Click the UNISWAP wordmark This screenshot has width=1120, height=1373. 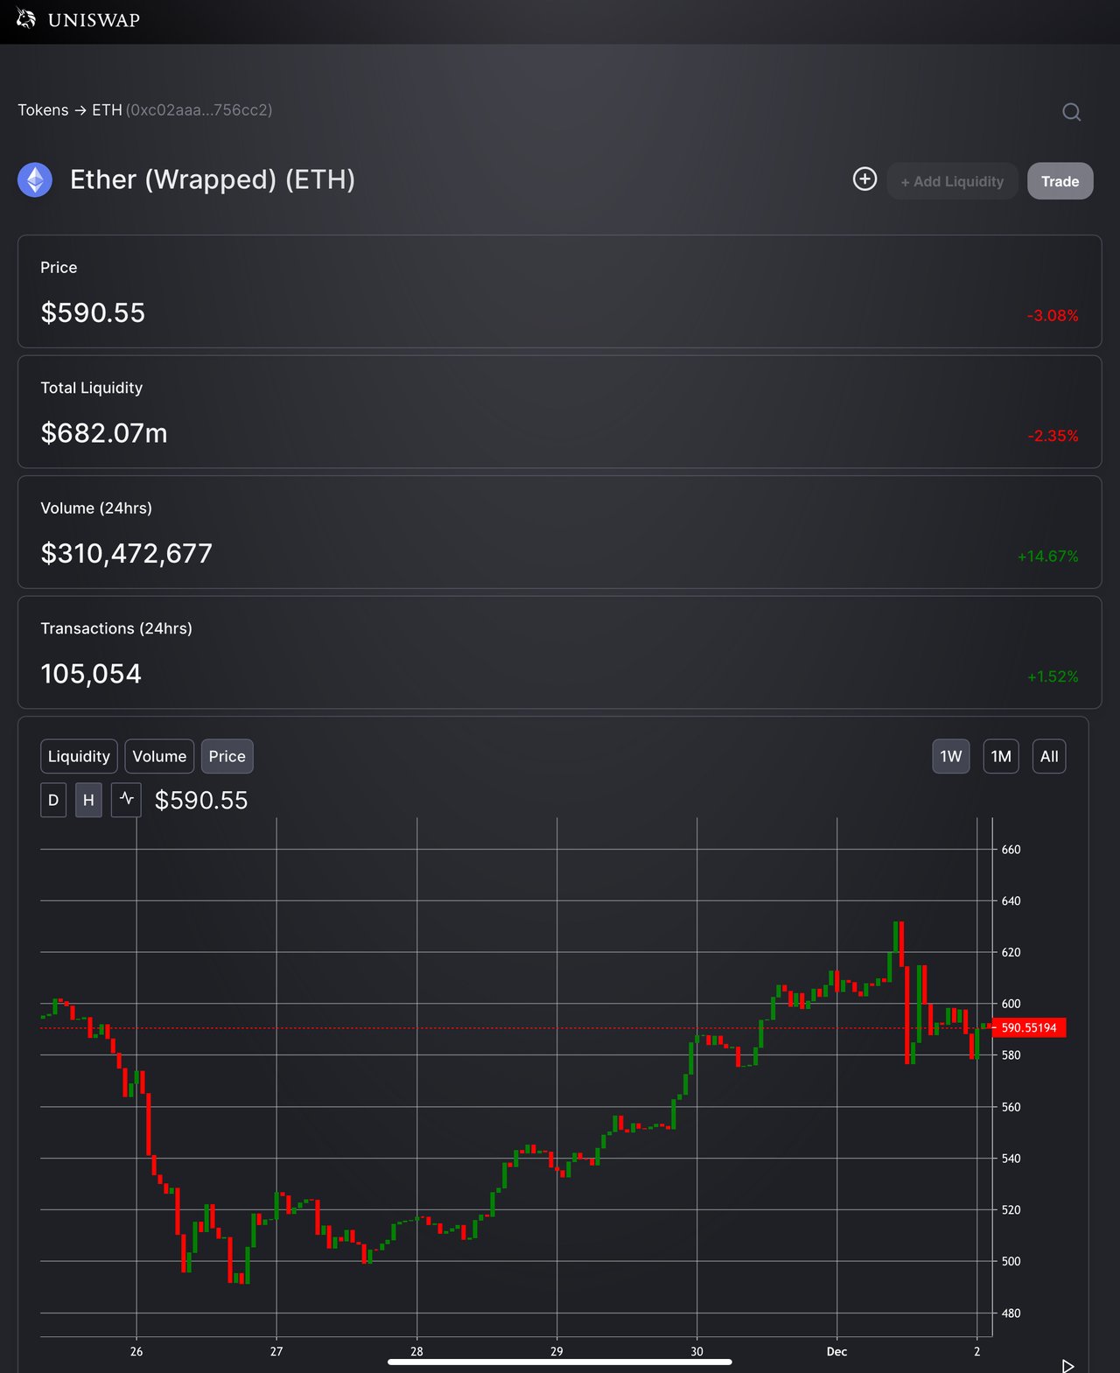pos(94,20)
